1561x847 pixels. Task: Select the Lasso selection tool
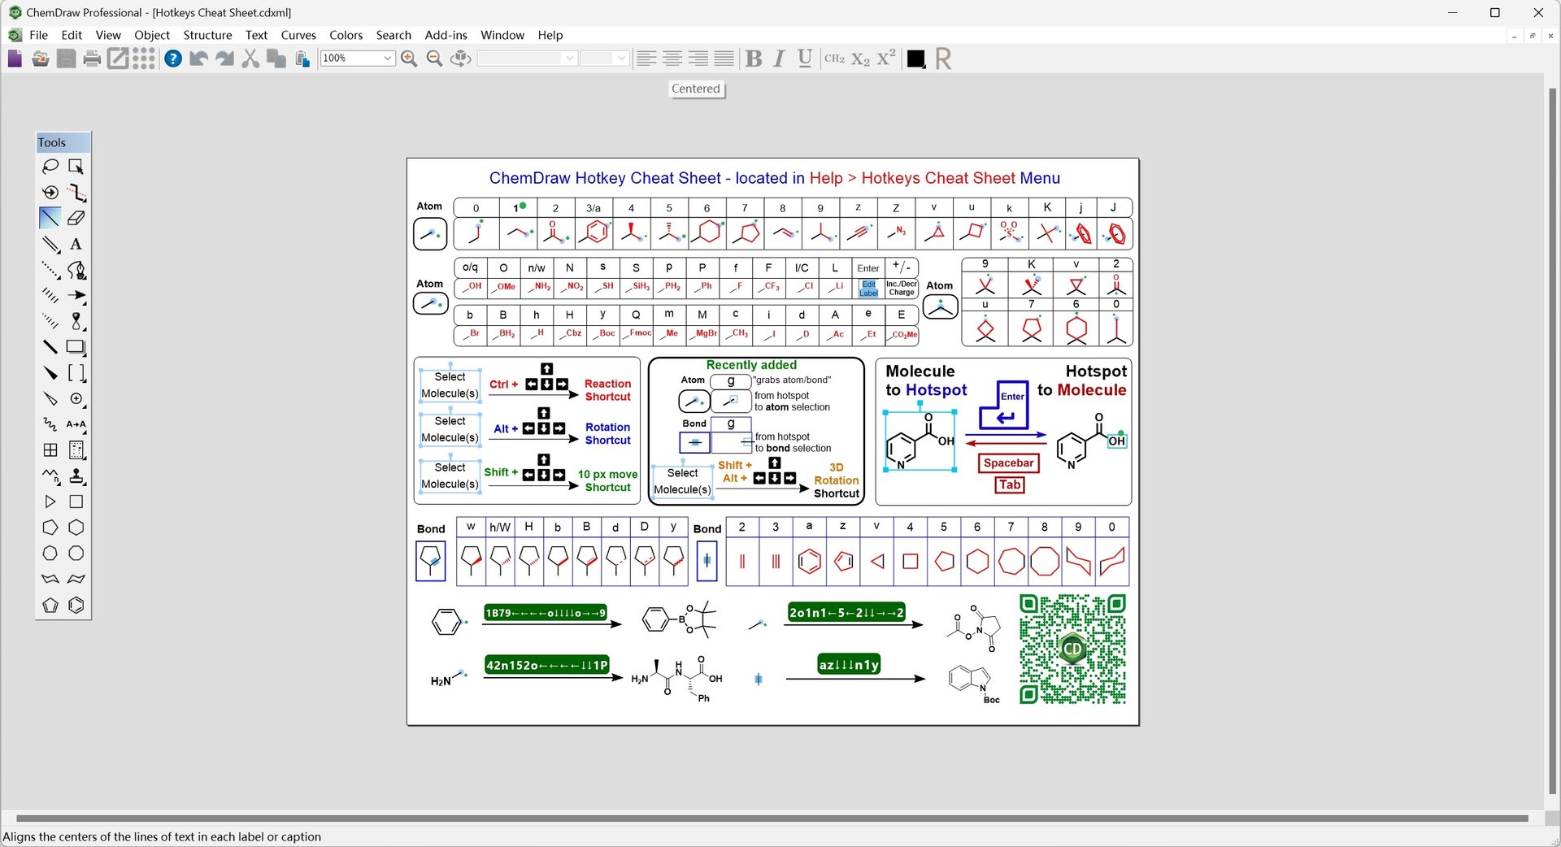click(x=50, y=167)
